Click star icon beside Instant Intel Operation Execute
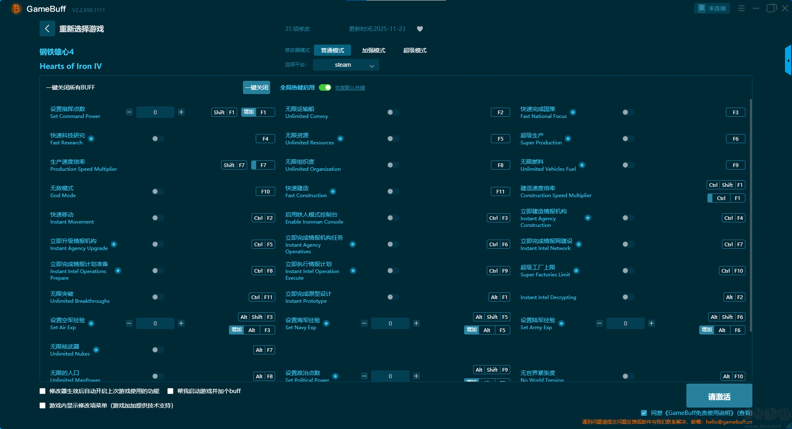 (x=353, y=271)
